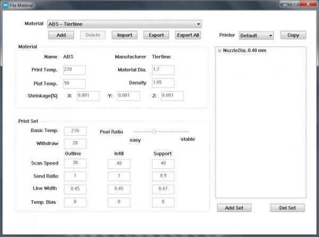Click the Fila Material app icon
The width and height of the screenshot is (319, 237).
pyautogui.click(x=5, y=5)
